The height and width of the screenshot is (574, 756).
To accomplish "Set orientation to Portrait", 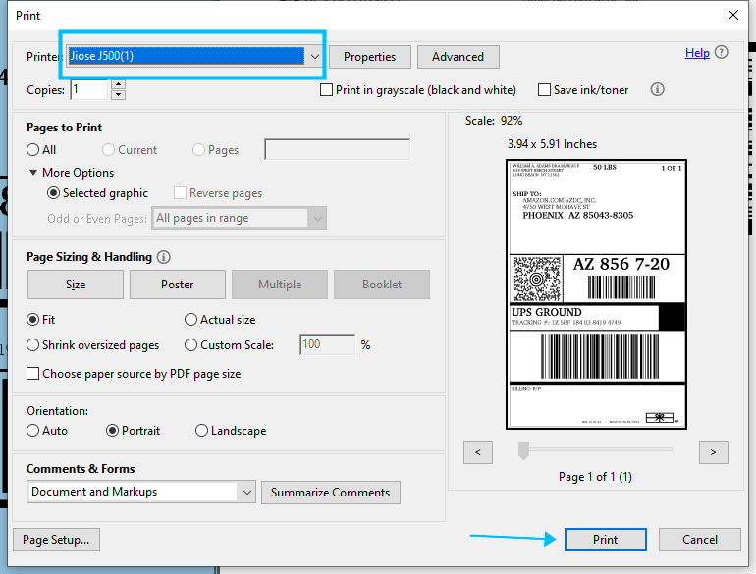I will pos(112,431).
